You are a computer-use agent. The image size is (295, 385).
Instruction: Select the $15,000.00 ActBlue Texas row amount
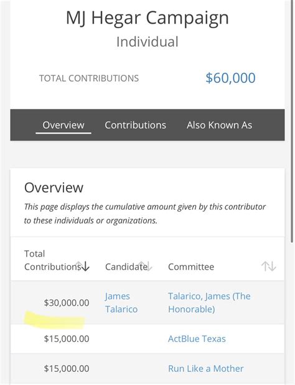[x=67, y=339]
